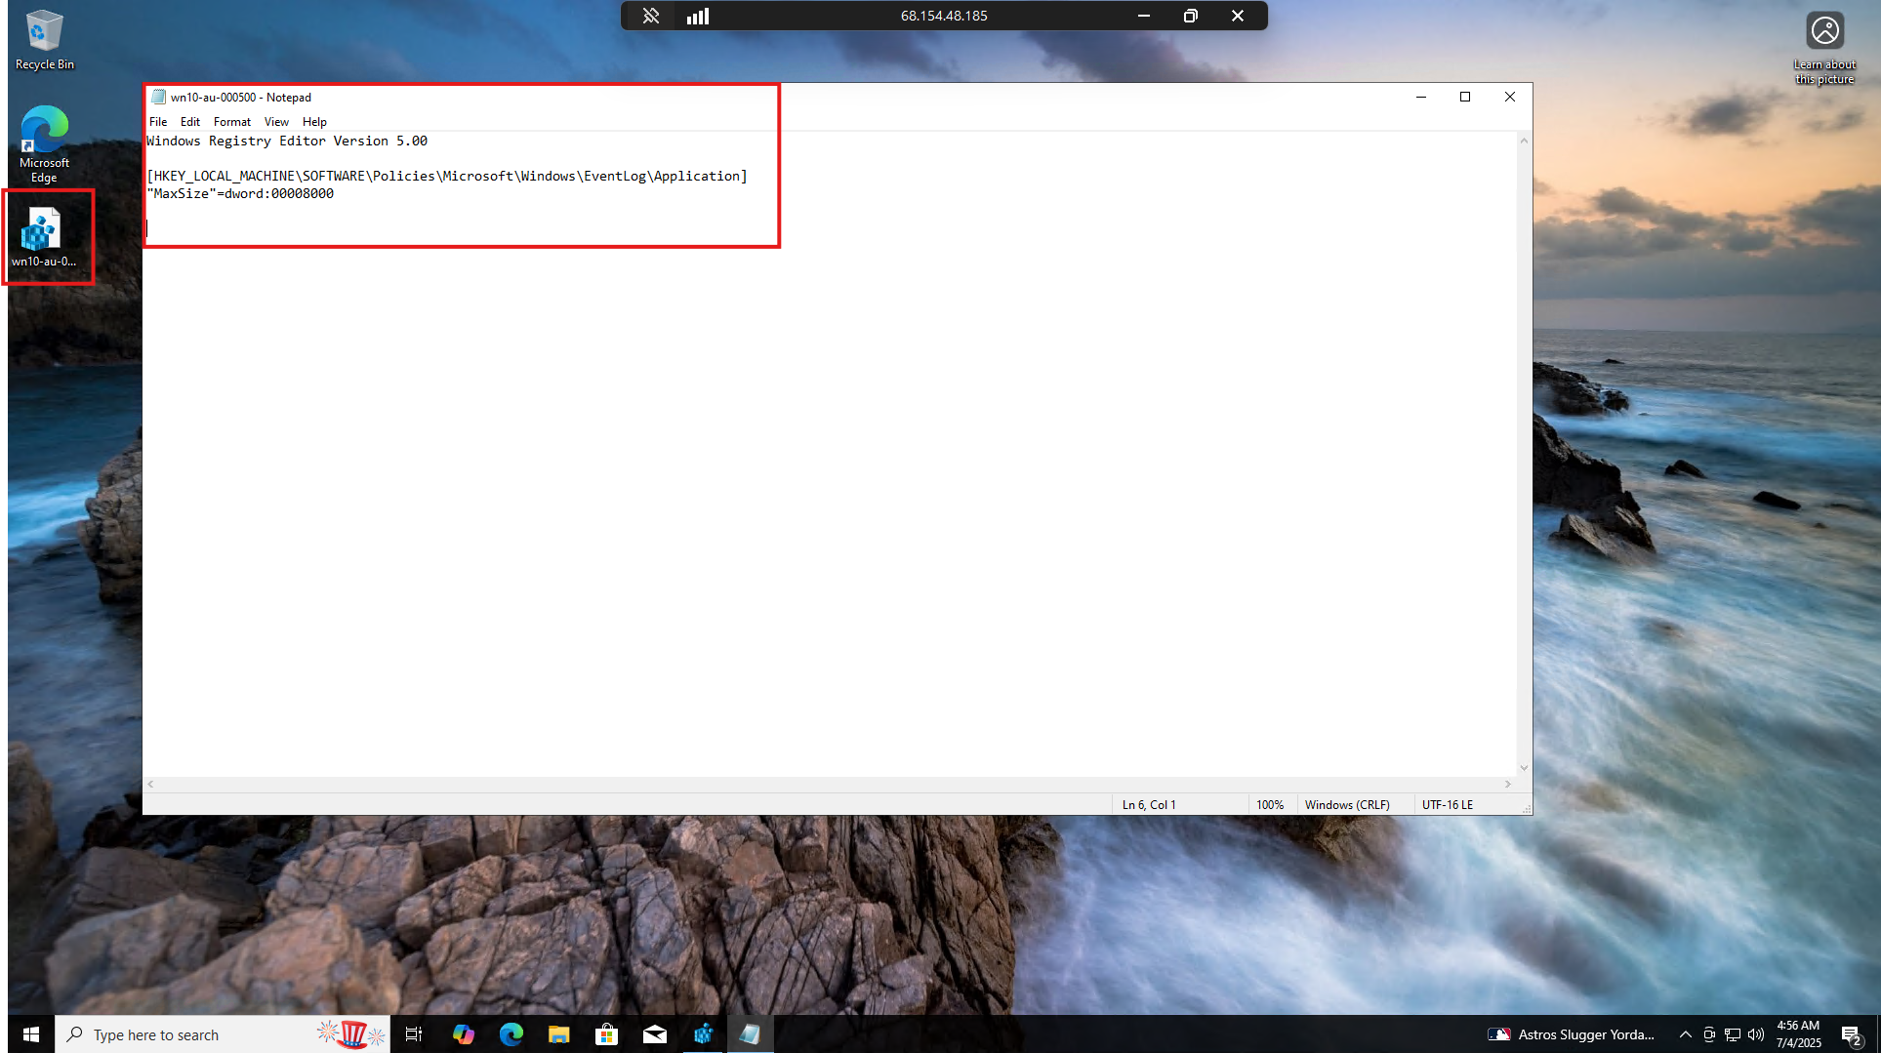This screenshot has height=1053, width=1881.
Task: Open Notepad's Edit menu
Action: (x=190, y=122)
